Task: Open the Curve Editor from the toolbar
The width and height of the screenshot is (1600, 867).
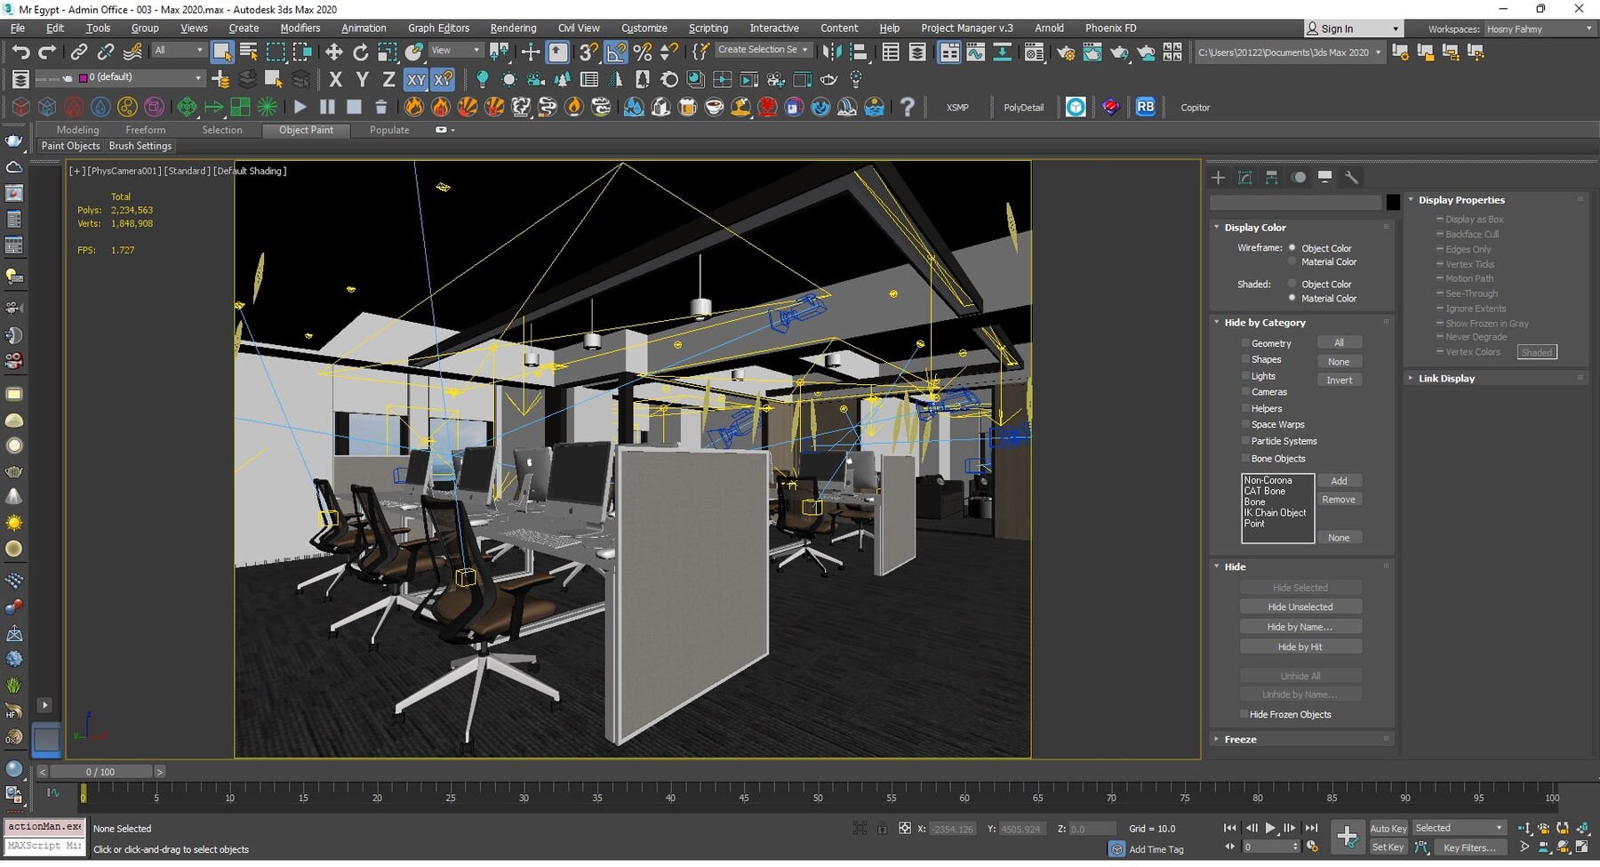Action: [x=977, y=52]
